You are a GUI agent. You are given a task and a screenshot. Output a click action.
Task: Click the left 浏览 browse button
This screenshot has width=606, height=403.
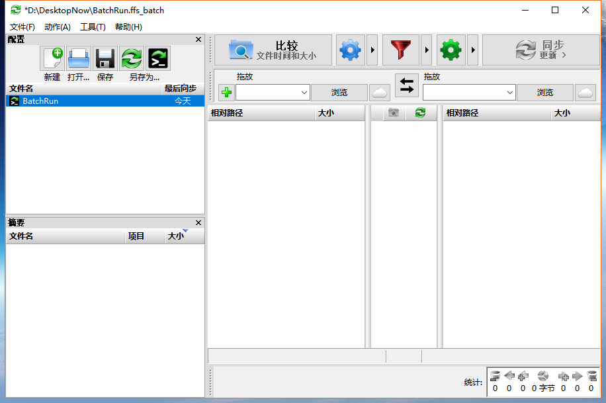[x=339, y=92]
